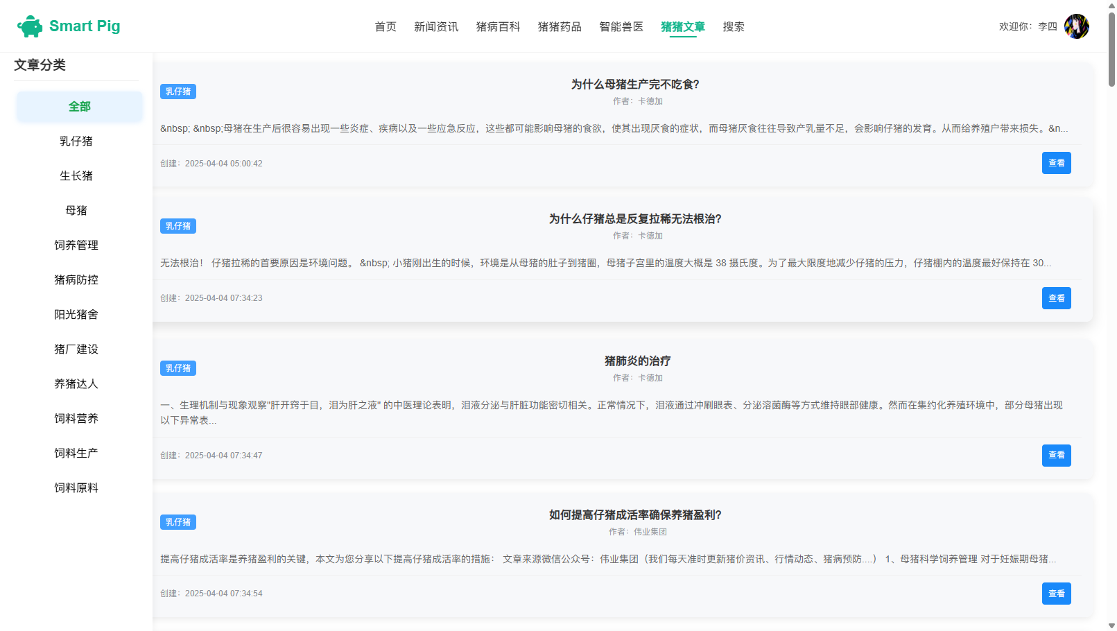Click the title 为什么母猪生产完不吃食?

point(635,85)
